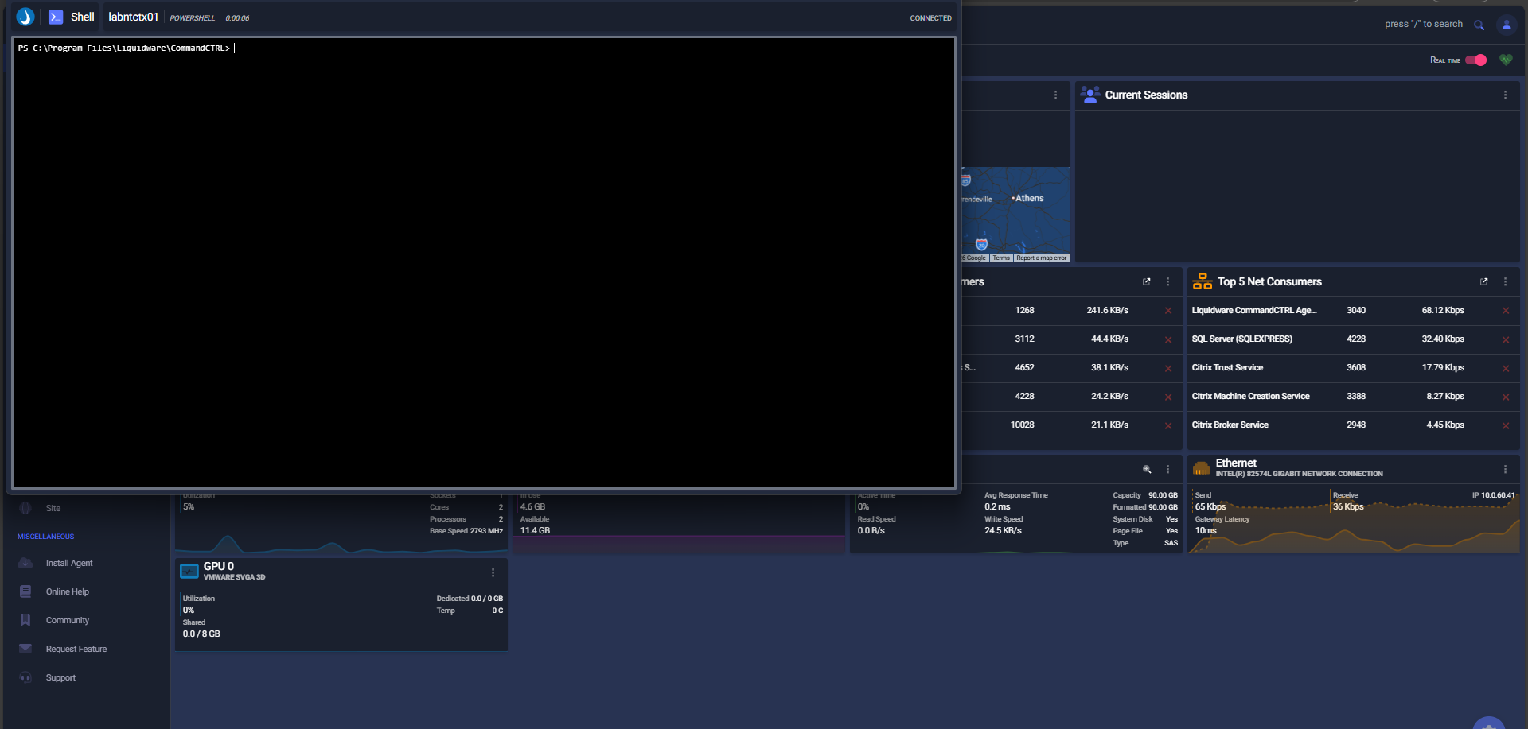Kill the SQL Server (SQLEXPRESS) net process
Screen dimensions: 1528x729
pyautogui.click(x=1505, y=339)
